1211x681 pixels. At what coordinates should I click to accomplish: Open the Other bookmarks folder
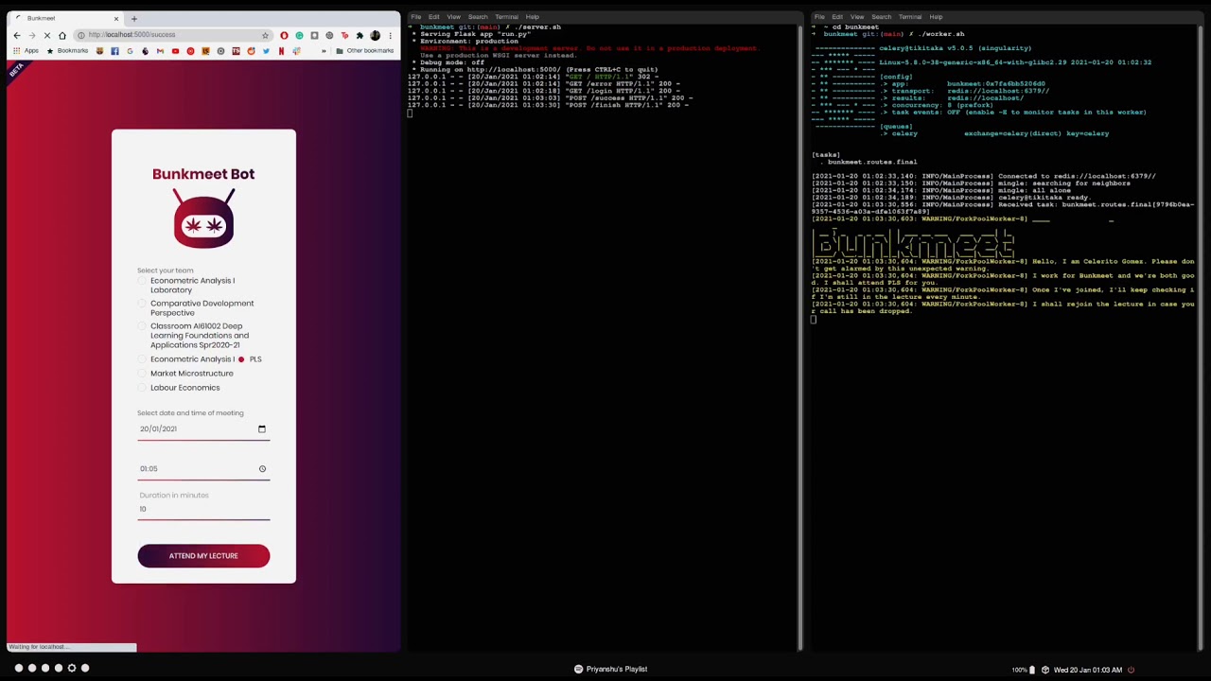(365, 50)
